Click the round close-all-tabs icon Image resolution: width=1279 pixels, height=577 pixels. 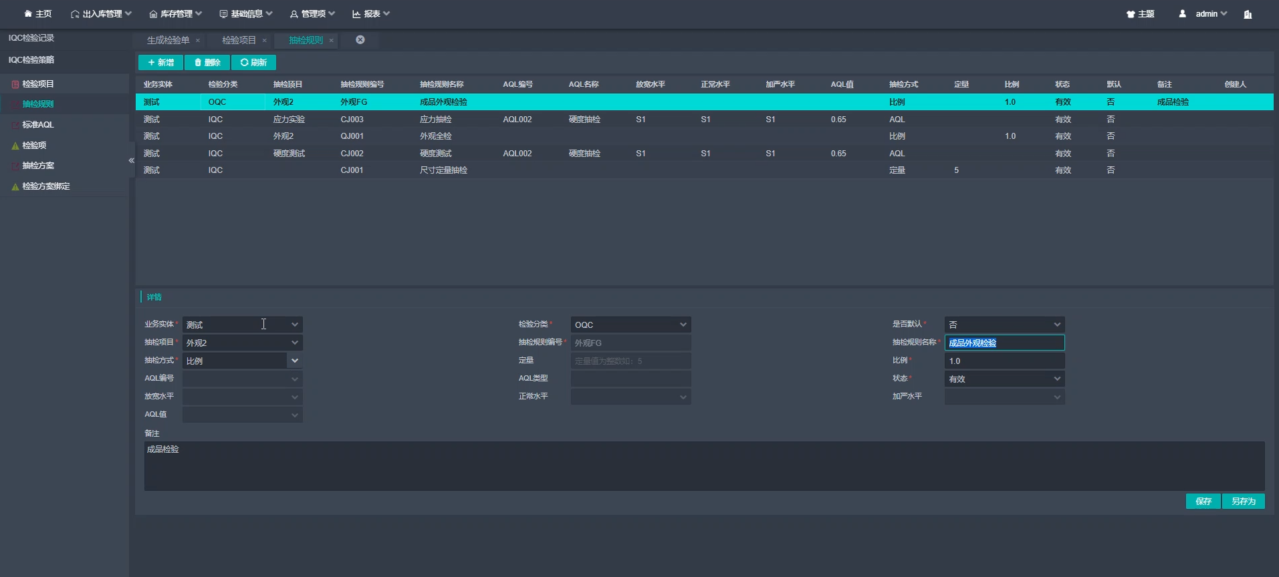pyautogui.click(x=360, y=40)
